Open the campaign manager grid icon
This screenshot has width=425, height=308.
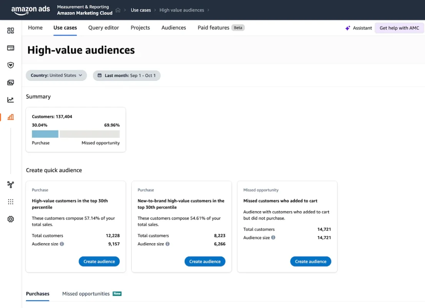tap(10, 30)
